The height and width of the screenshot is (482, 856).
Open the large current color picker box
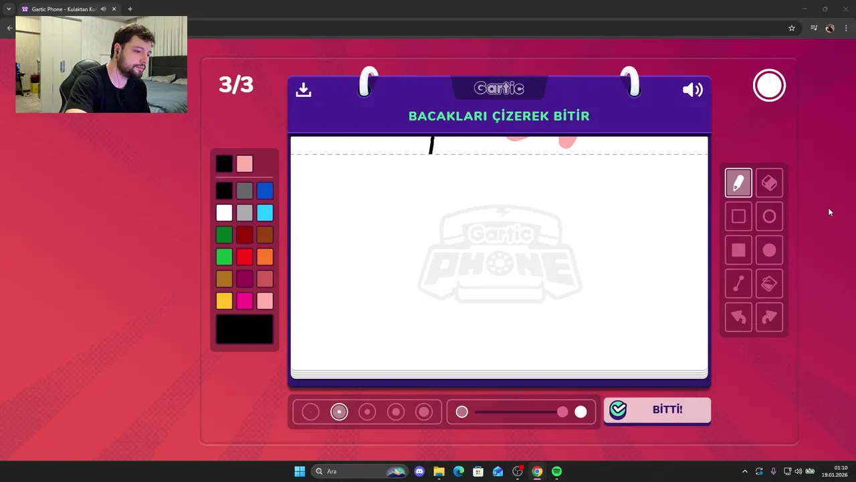245,329
